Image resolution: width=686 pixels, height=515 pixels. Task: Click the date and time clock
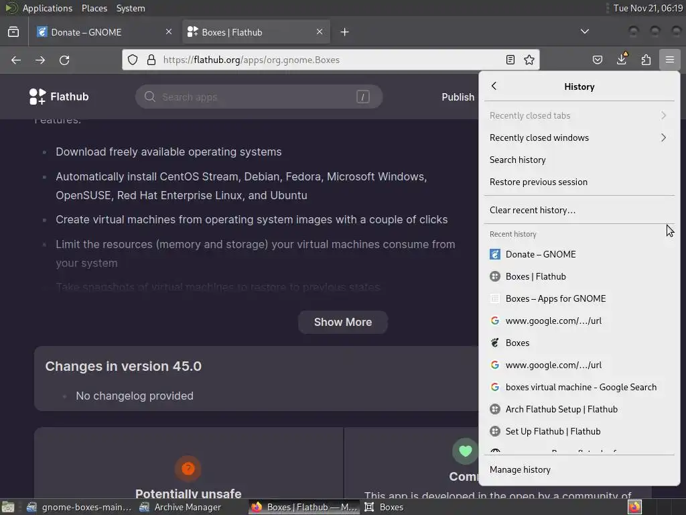[648, 8]
